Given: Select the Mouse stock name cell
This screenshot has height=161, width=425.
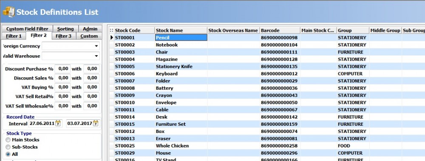Looking at the screenshot, I should coord(181,153).
